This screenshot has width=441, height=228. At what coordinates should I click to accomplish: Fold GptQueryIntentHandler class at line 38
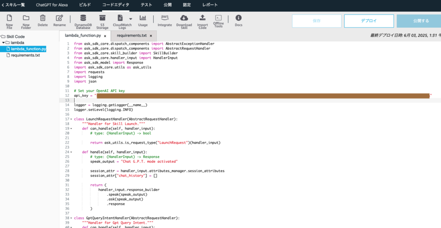(71, 218)
